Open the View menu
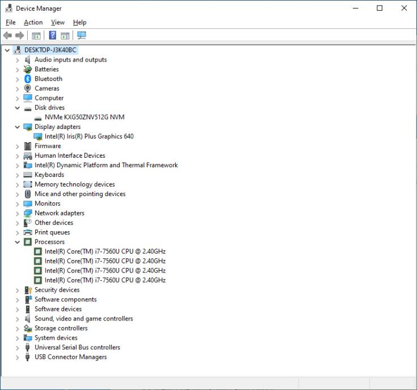Screen dimensions: 417x390 click(58, 22)
